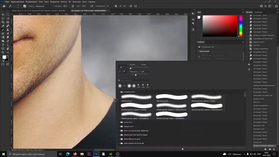This screenshot has width=279, height=157.
Task: Toggle pressure for opacity in options bar
Action: coord(73,6)
